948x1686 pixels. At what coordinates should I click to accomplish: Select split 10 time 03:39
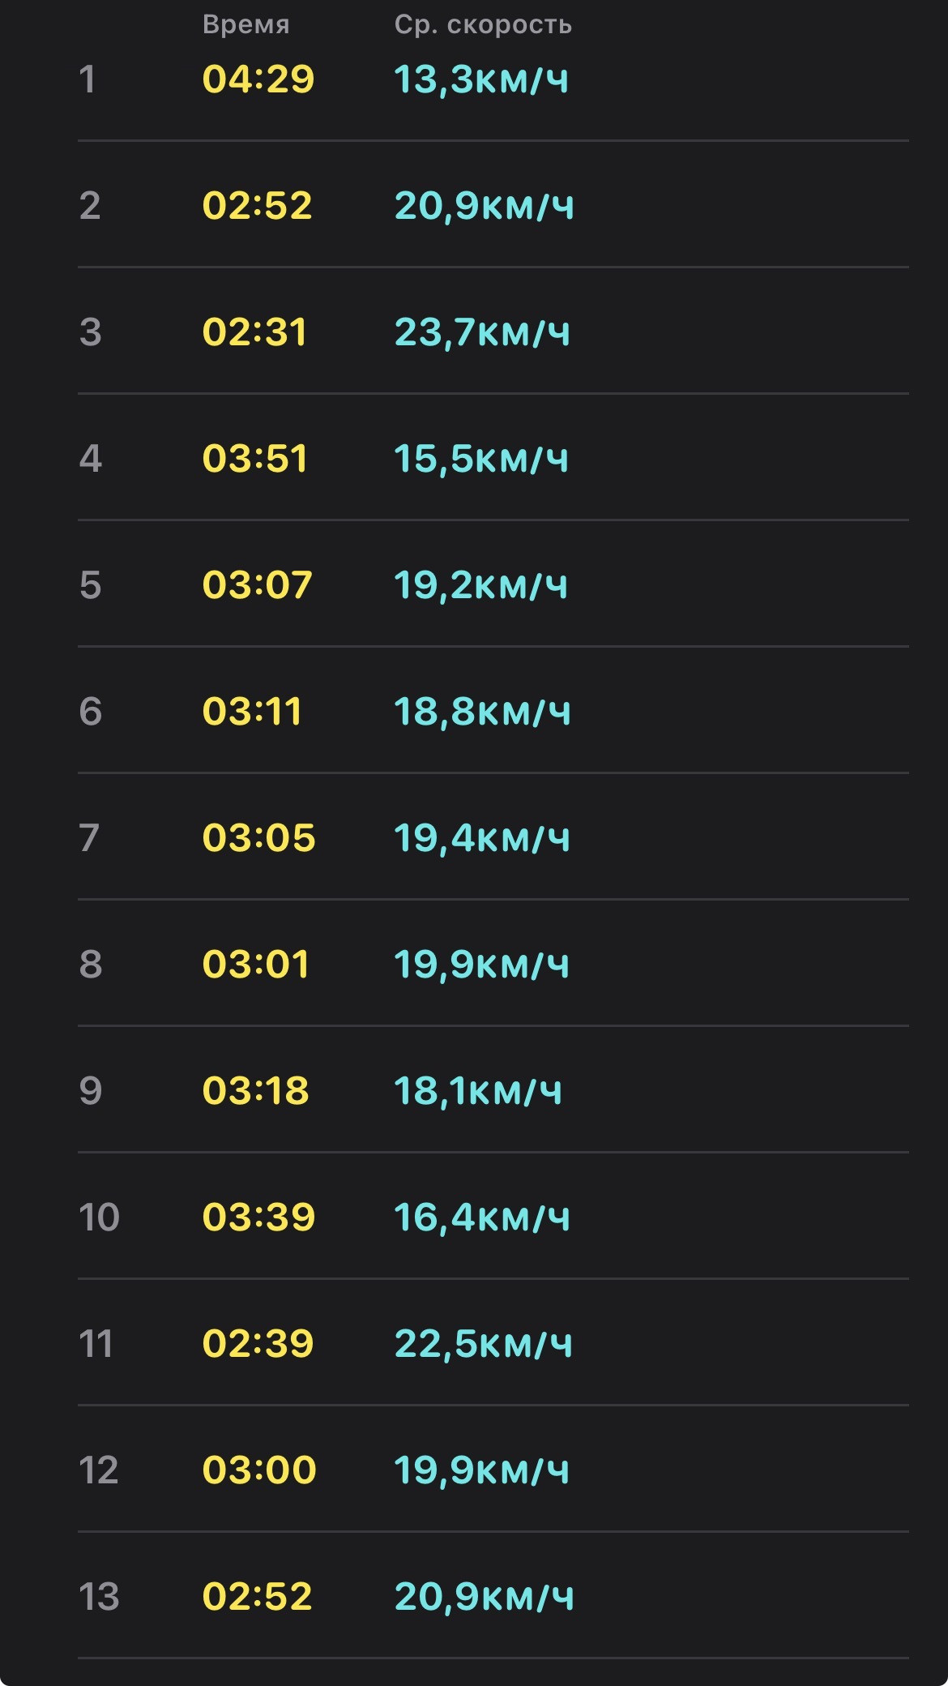tap(258, 1217)
